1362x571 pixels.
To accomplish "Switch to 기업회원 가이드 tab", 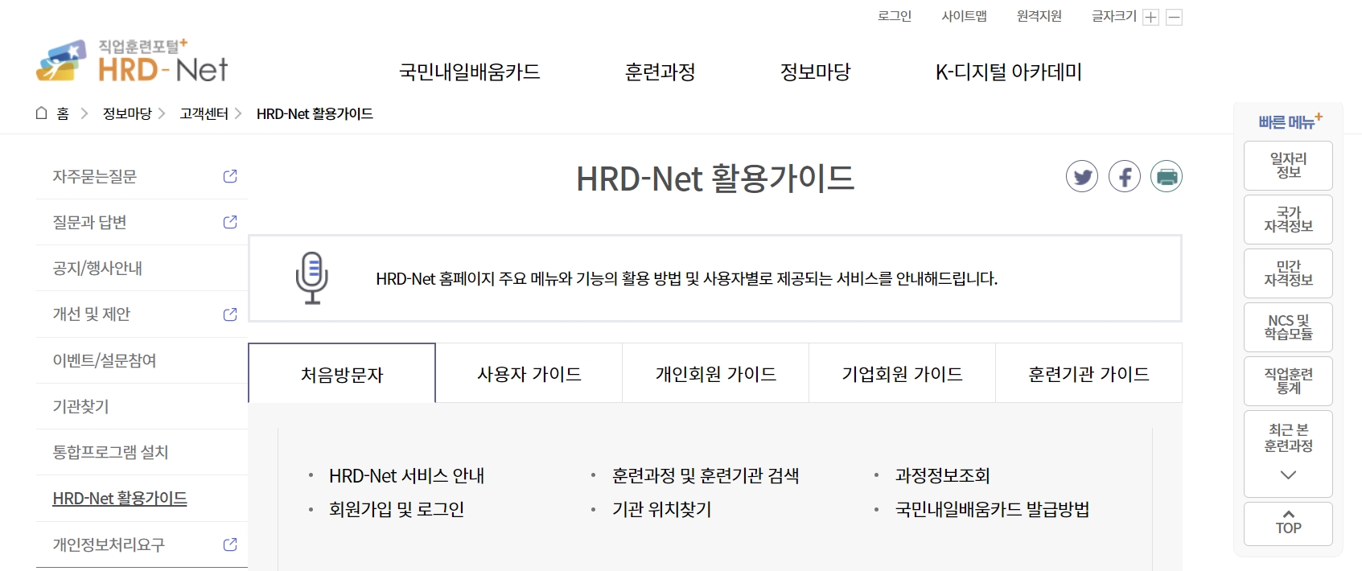I will 903,373.
